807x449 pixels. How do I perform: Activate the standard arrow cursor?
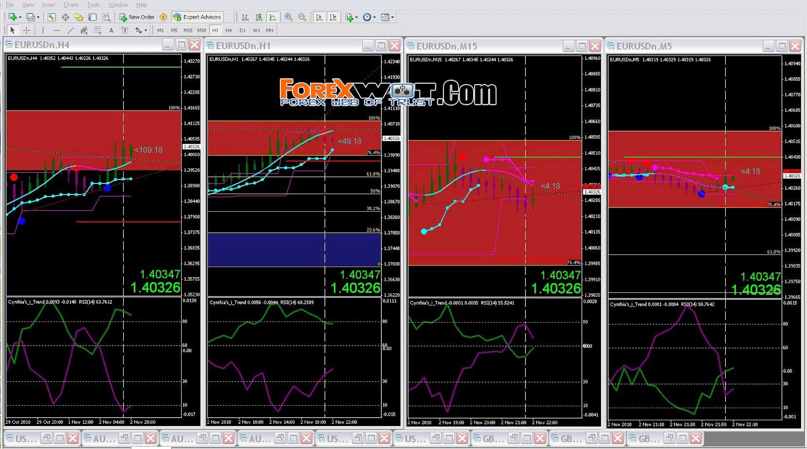(x=13, y=30)
